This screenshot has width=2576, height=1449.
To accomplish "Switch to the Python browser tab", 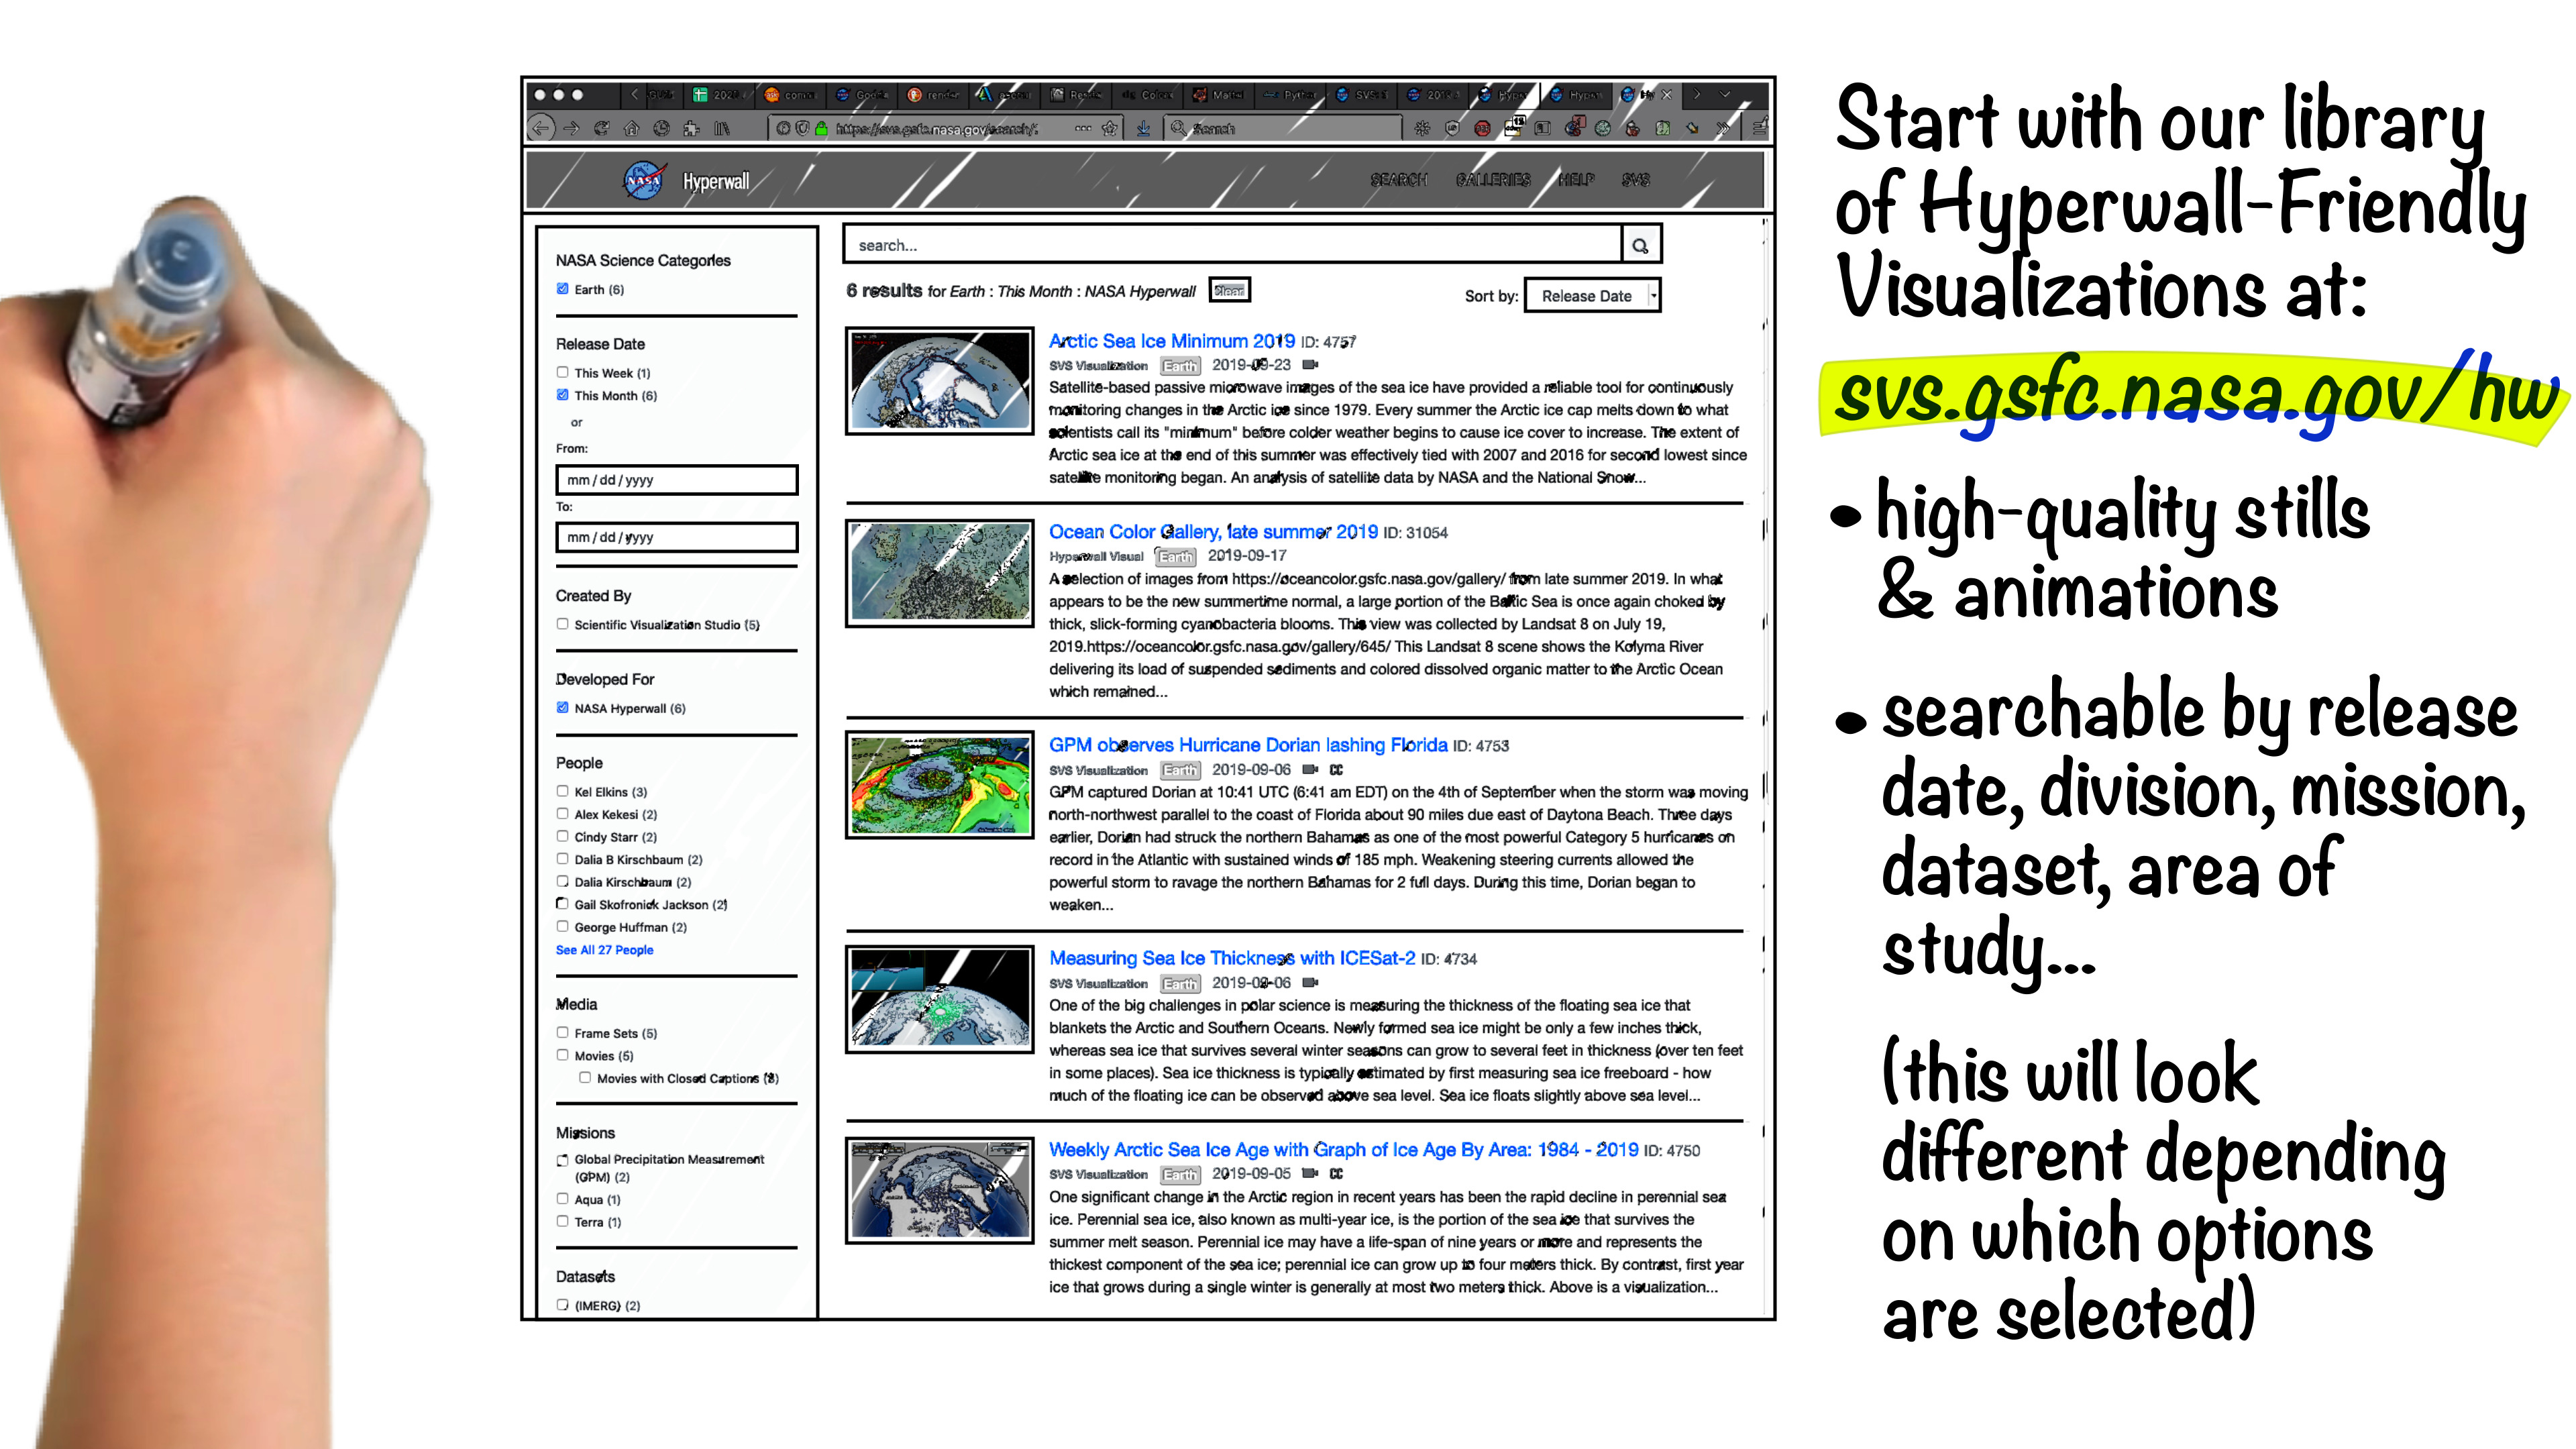I will pos(1290,95).
